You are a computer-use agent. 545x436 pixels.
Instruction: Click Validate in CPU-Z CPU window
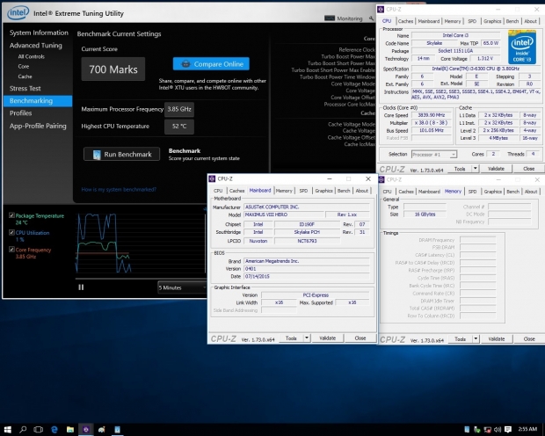(496, 169)
